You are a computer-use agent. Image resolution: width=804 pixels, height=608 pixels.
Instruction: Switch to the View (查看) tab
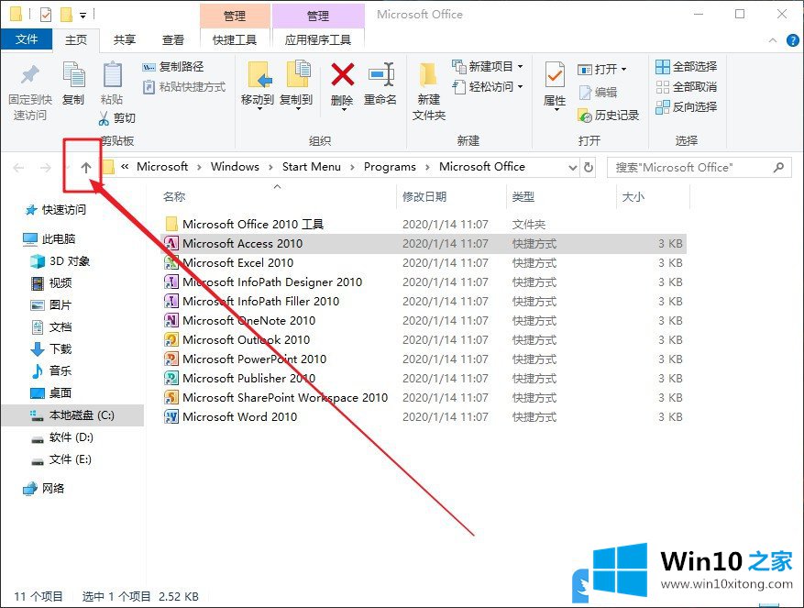tap(172, 40)
